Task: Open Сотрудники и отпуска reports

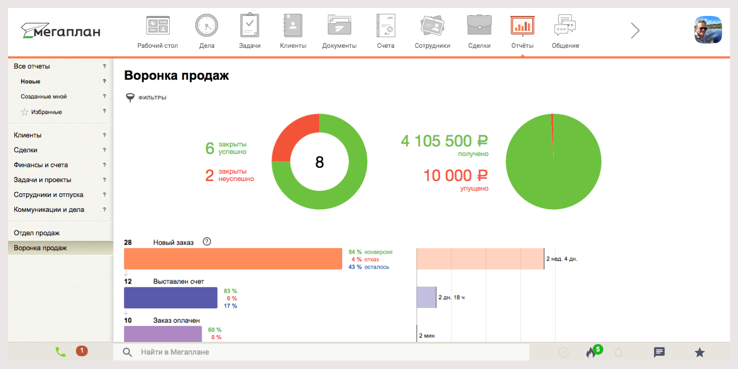Action: 48,195
